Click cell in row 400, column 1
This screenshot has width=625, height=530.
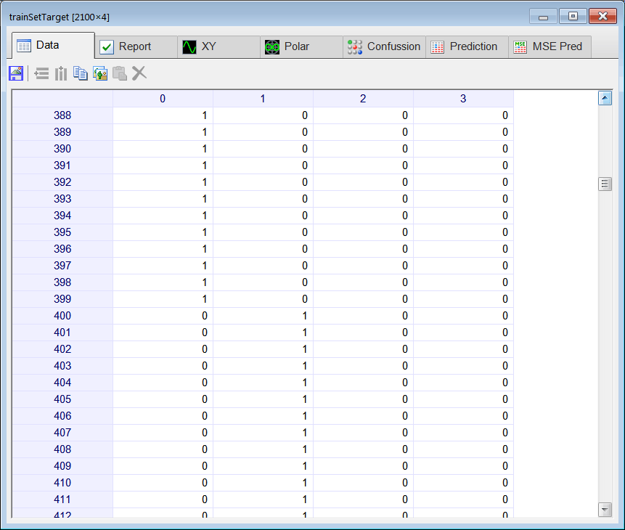263,316
